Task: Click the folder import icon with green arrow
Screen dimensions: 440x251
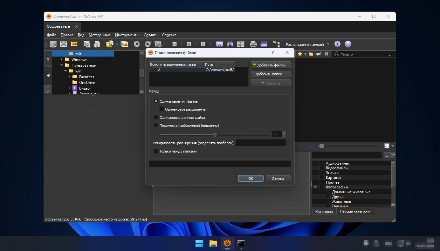Action: 110,44
